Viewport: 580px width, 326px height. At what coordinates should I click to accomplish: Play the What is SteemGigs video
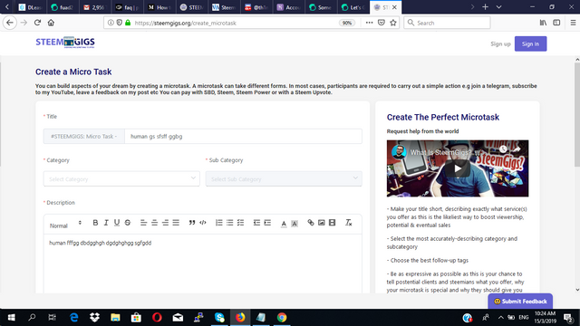(458, 168)
